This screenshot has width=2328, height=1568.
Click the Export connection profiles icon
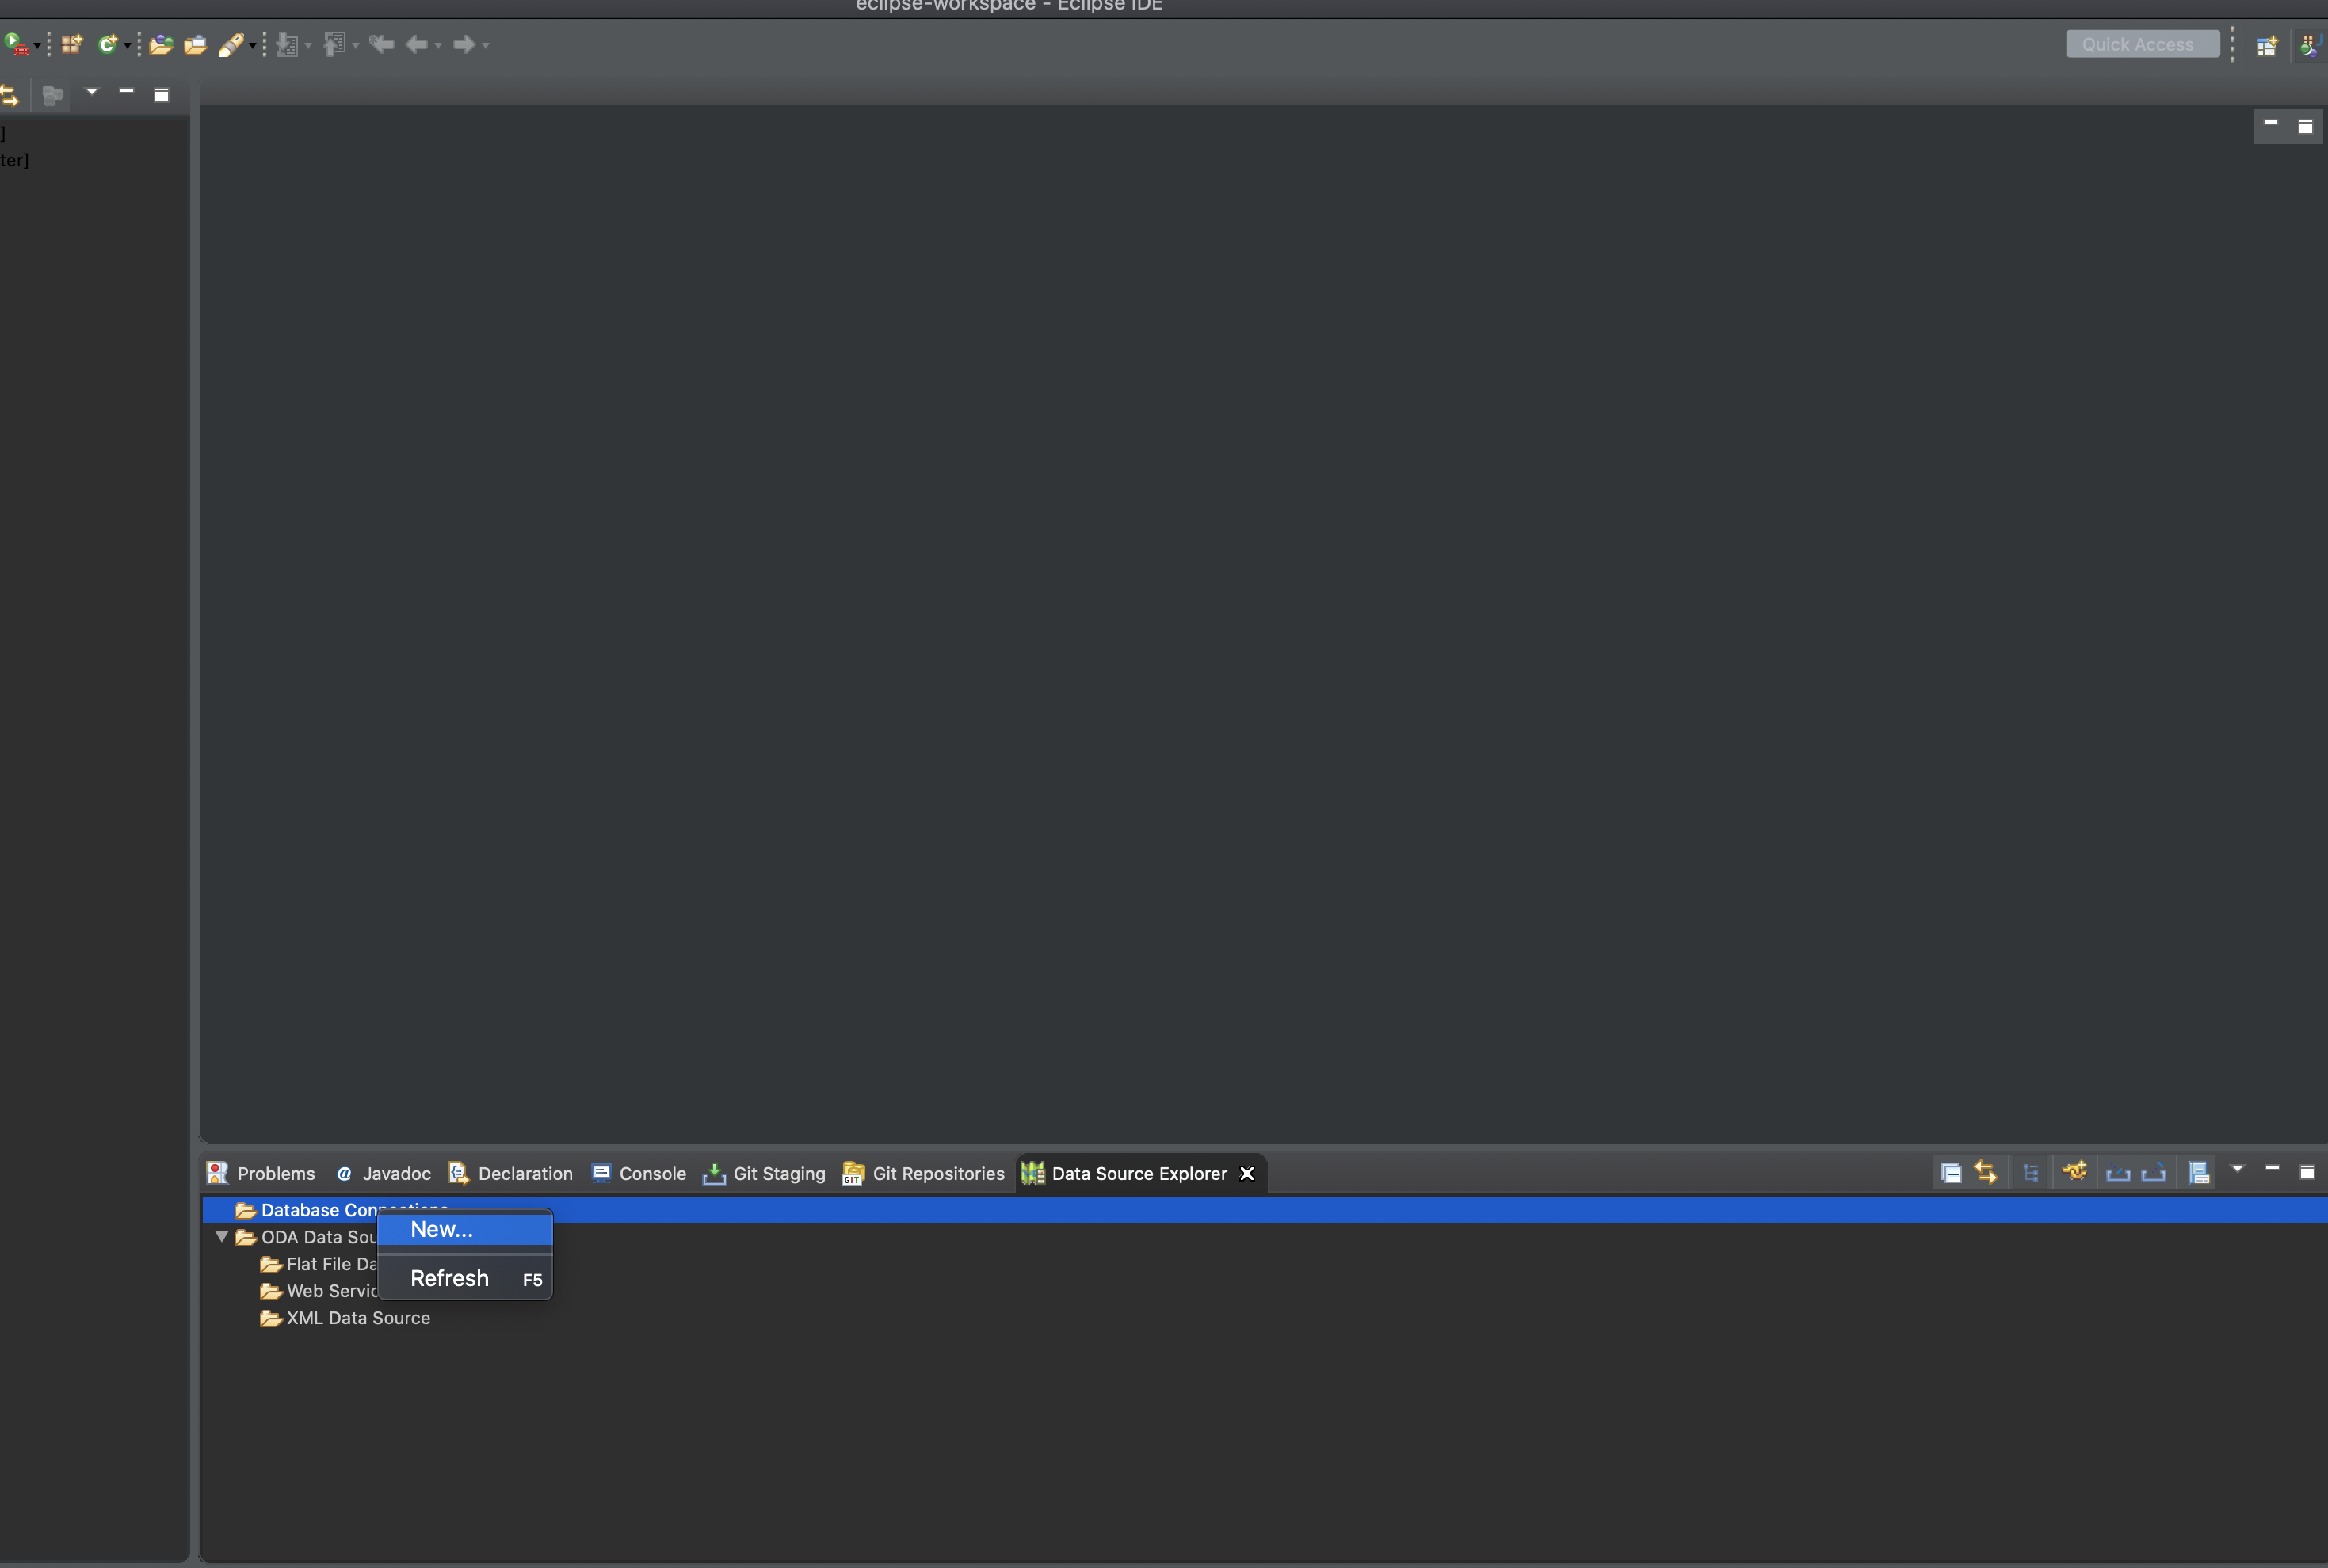[x=2153, y=1172]
